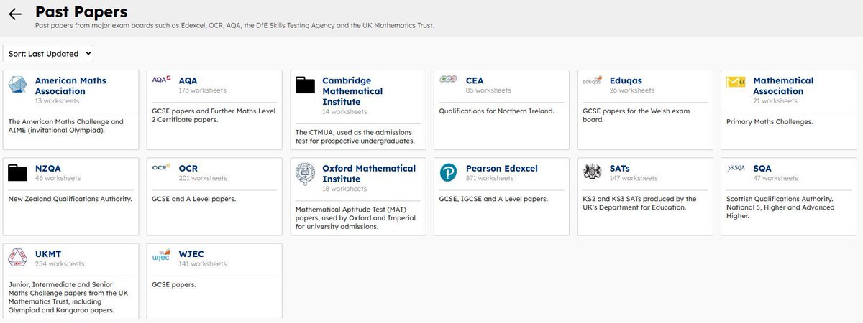The width and height of the screenshot is (863, 323).
Task: Click the '46 worksheets' count text
Action: tap(58, 178)
